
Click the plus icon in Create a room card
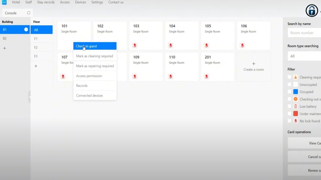tap(254, 64)
